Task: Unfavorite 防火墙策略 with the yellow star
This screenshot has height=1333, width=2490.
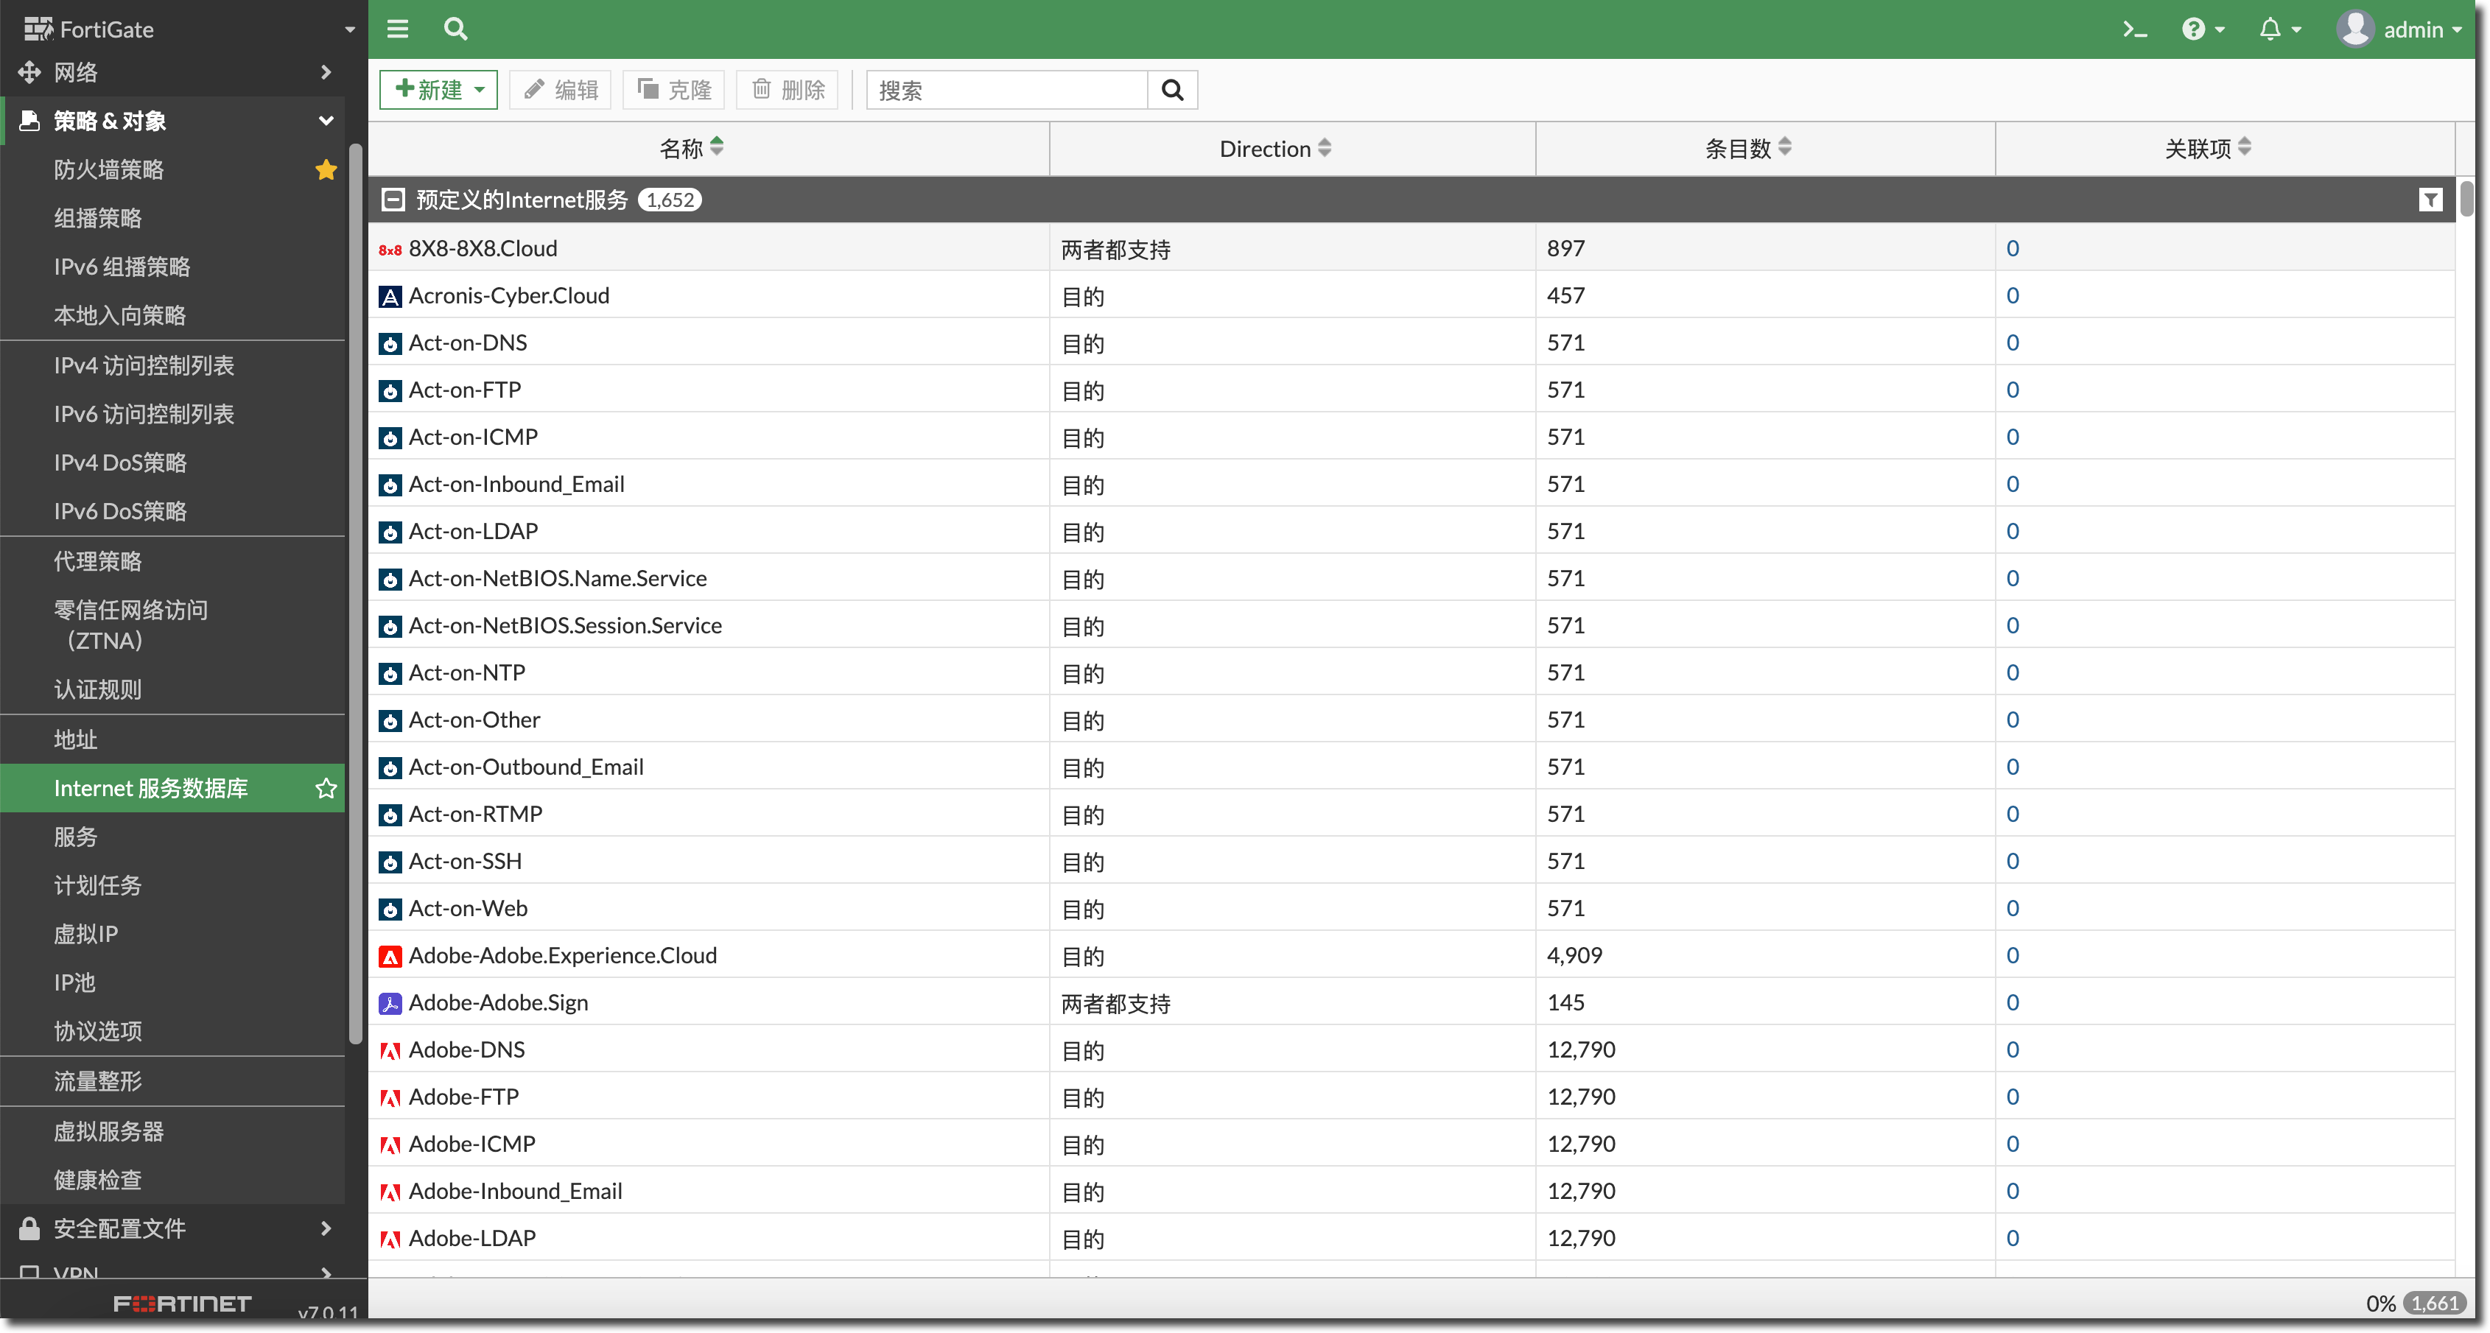Action: point(326,170)
